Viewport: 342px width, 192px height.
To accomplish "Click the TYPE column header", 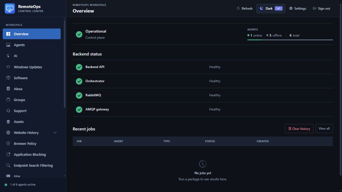I will click(x=166, y=141).
